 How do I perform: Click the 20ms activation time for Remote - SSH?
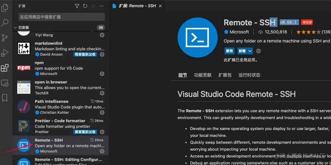coord(97,140)
